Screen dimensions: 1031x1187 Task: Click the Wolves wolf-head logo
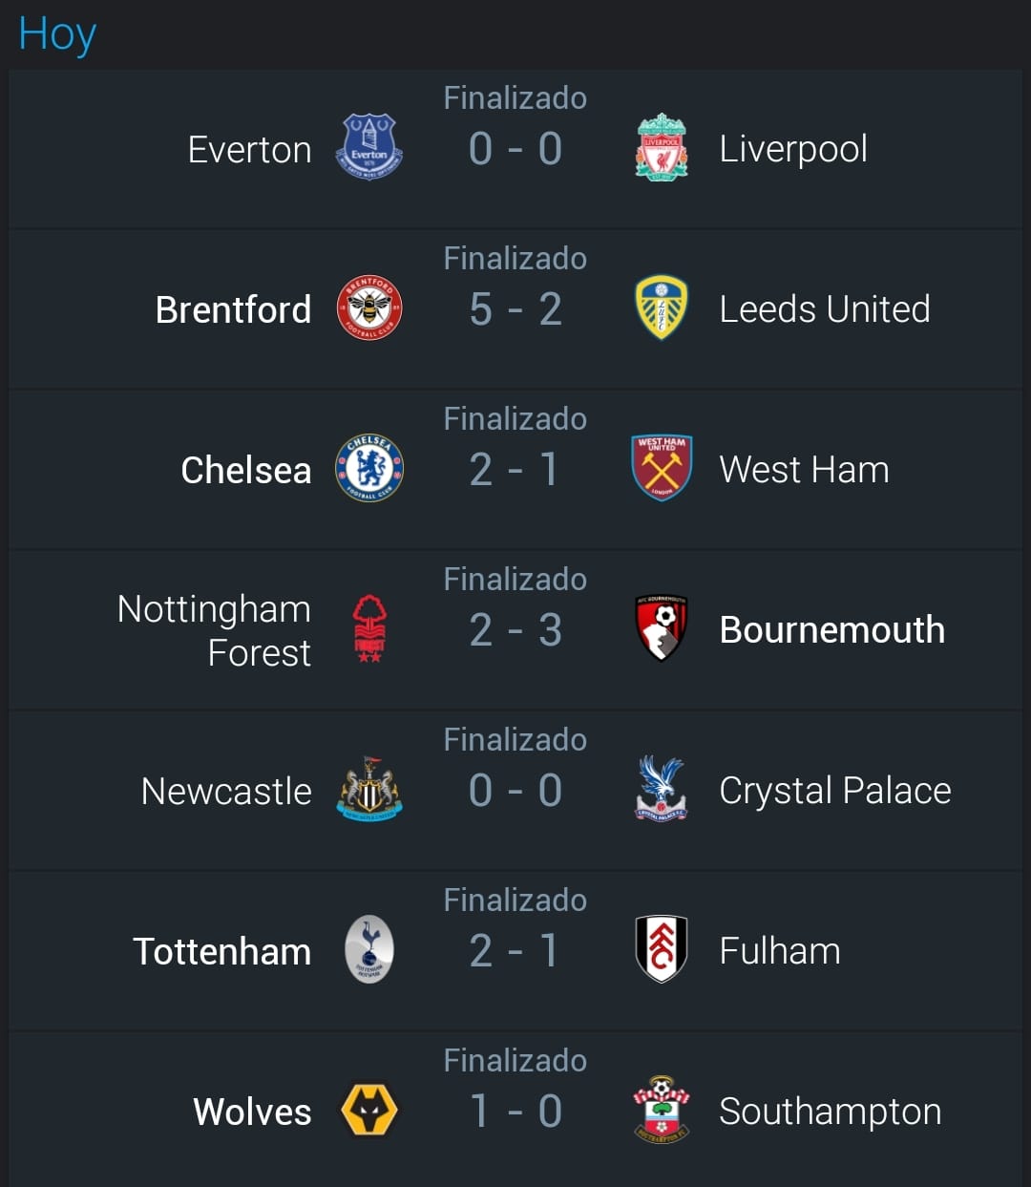(369, 1111)
